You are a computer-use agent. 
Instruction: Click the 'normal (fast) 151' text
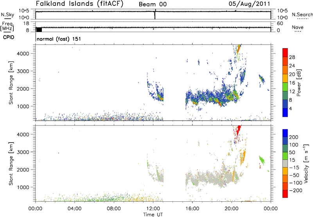59,39
